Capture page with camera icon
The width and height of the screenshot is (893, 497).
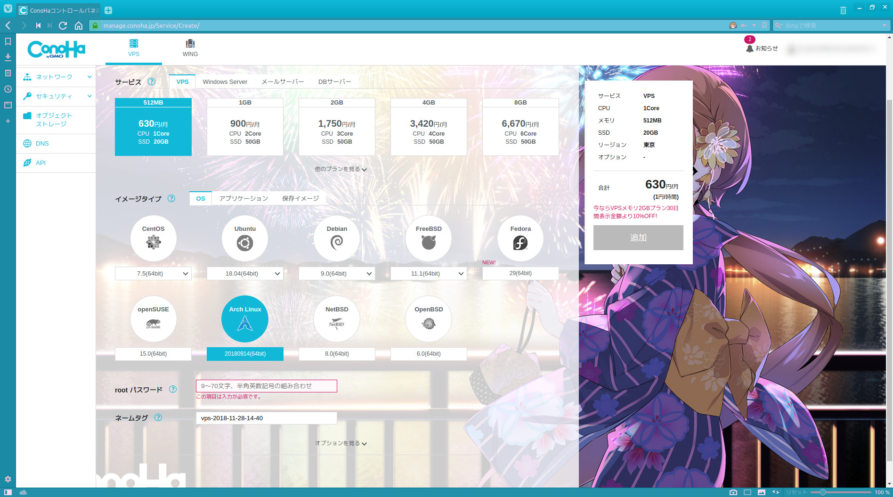tap(733, 492)
